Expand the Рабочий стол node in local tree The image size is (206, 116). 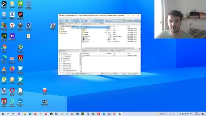[x=60, y=60]
